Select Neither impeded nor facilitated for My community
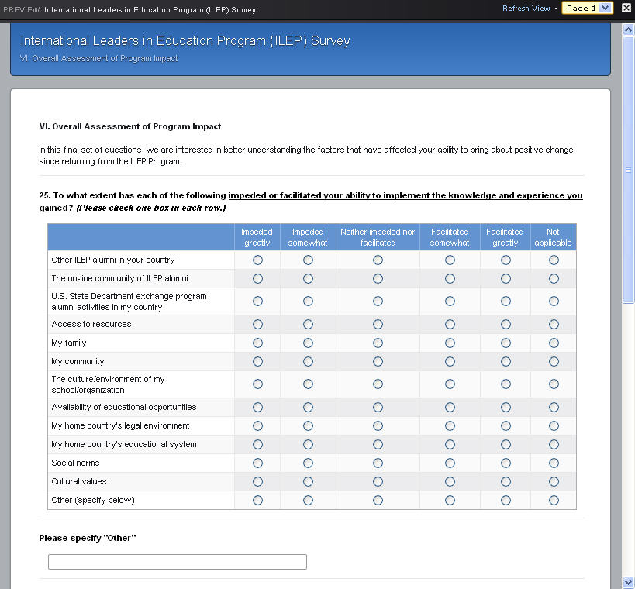This screenshot has height=589, width=635. [378, 361]
